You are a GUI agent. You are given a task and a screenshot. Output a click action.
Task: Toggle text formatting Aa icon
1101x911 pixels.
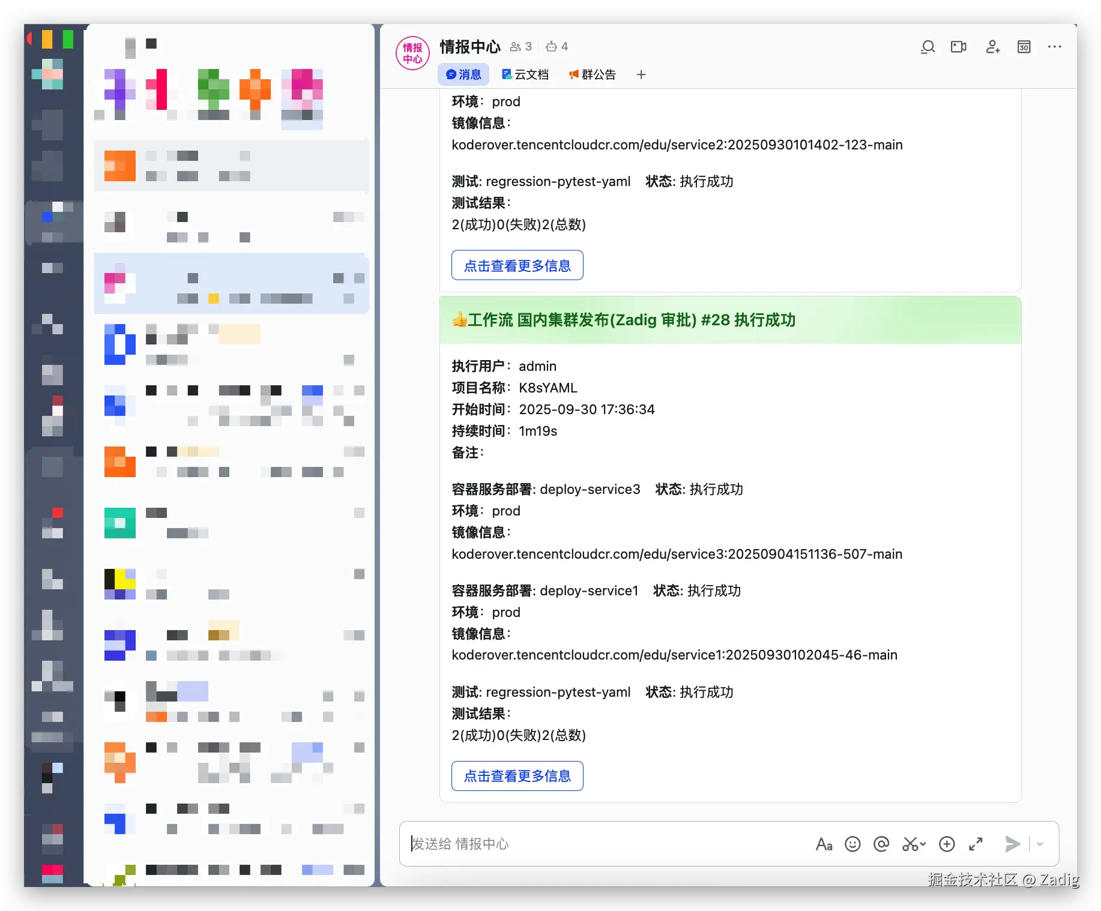click(824, 844)
